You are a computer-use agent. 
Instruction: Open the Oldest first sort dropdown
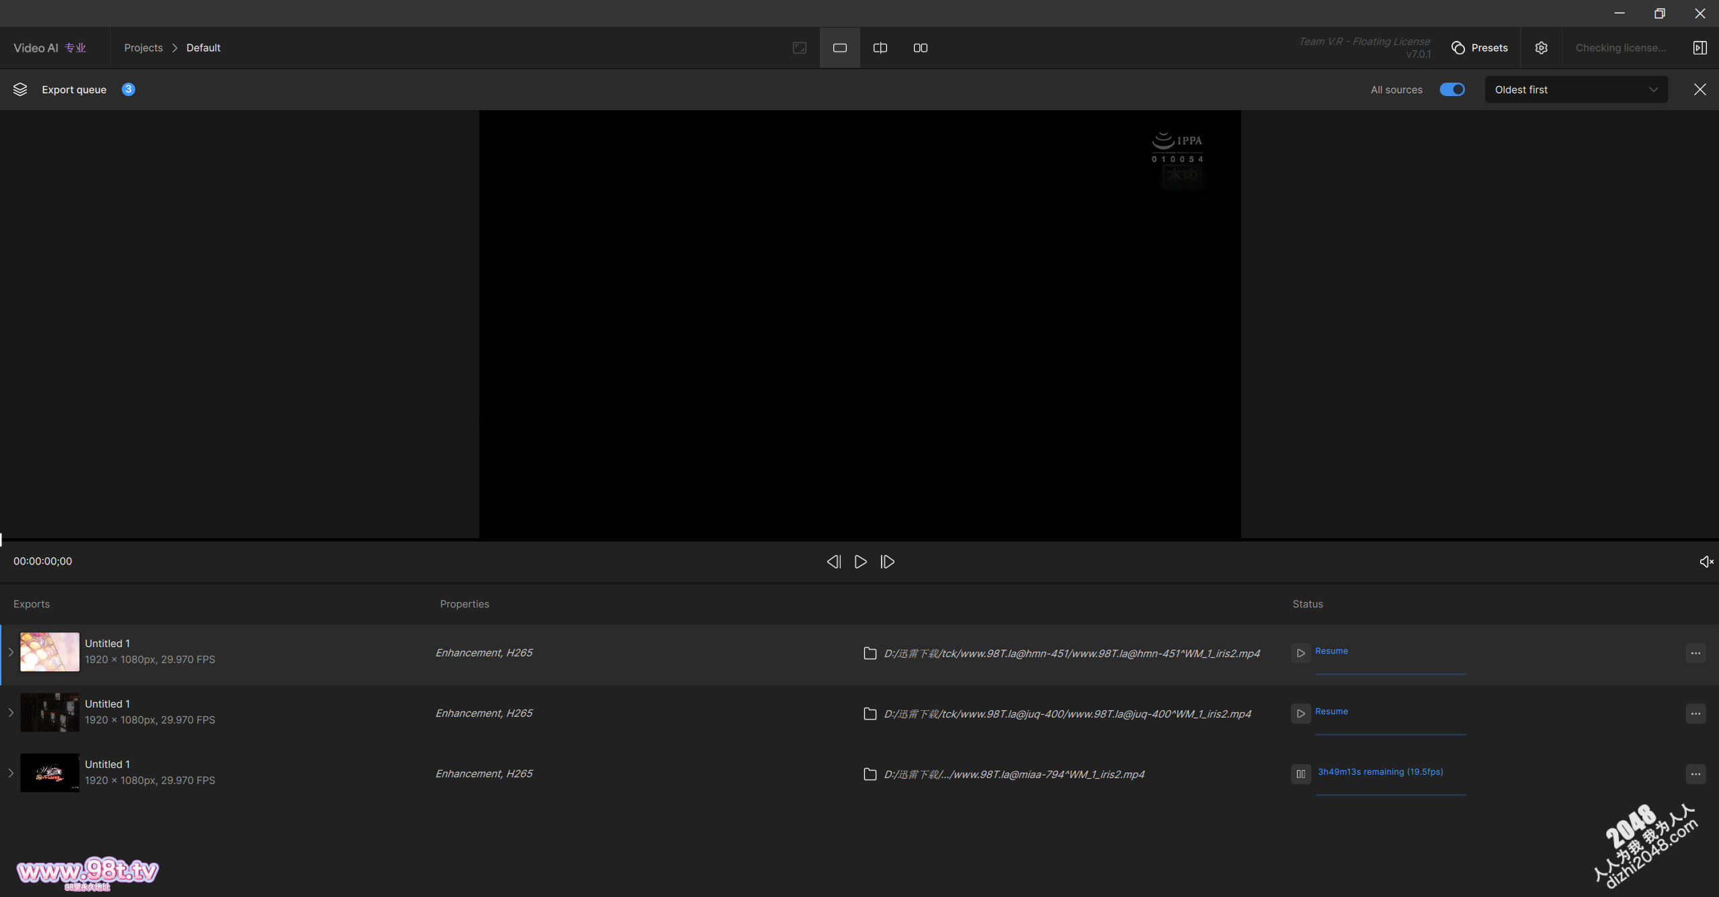point(1575,89)
